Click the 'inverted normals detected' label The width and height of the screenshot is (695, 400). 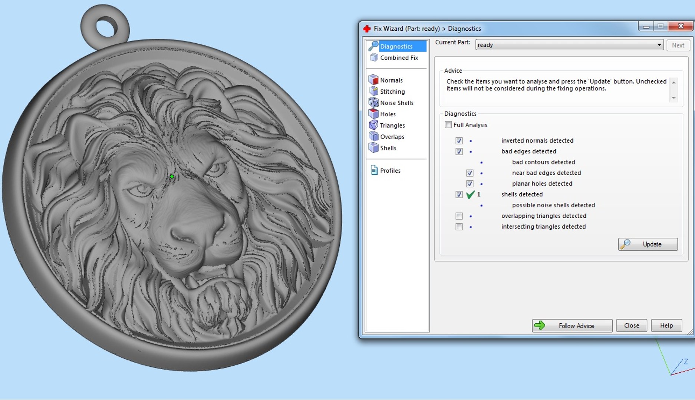[537, 141]
